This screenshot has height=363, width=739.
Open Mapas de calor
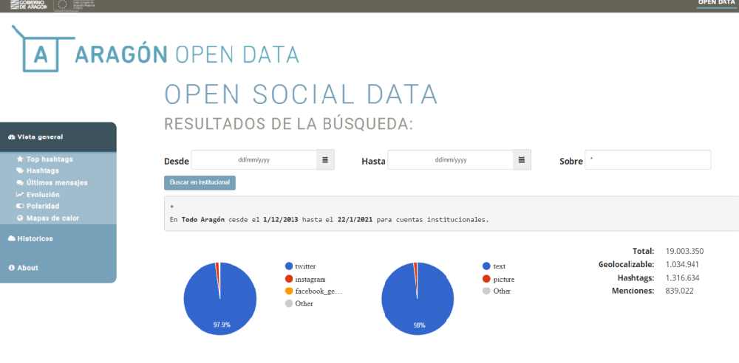tap(52, 218)
